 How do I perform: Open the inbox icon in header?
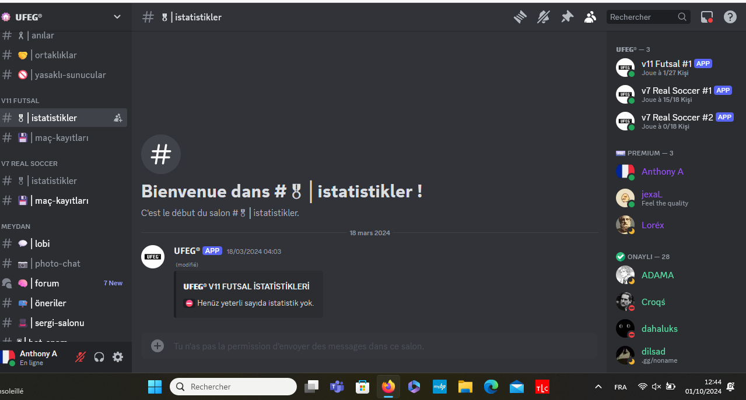click(x=707, y=17)
